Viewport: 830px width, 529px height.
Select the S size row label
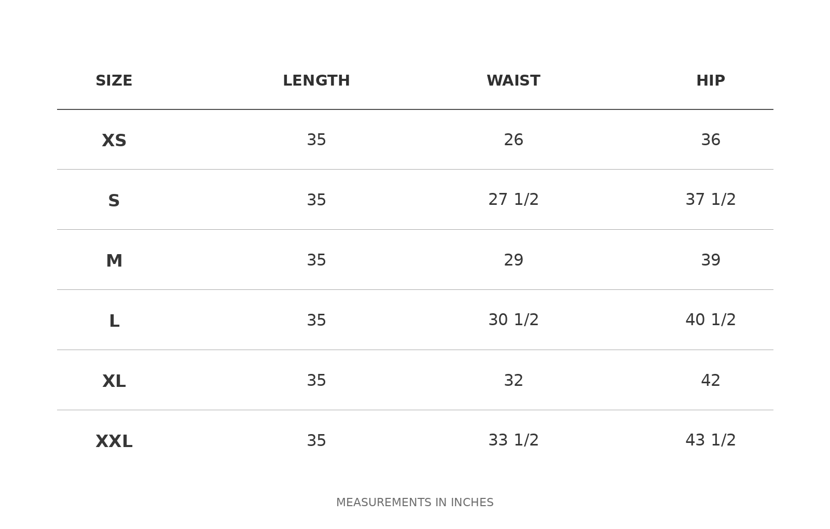(x=114, y=201)
